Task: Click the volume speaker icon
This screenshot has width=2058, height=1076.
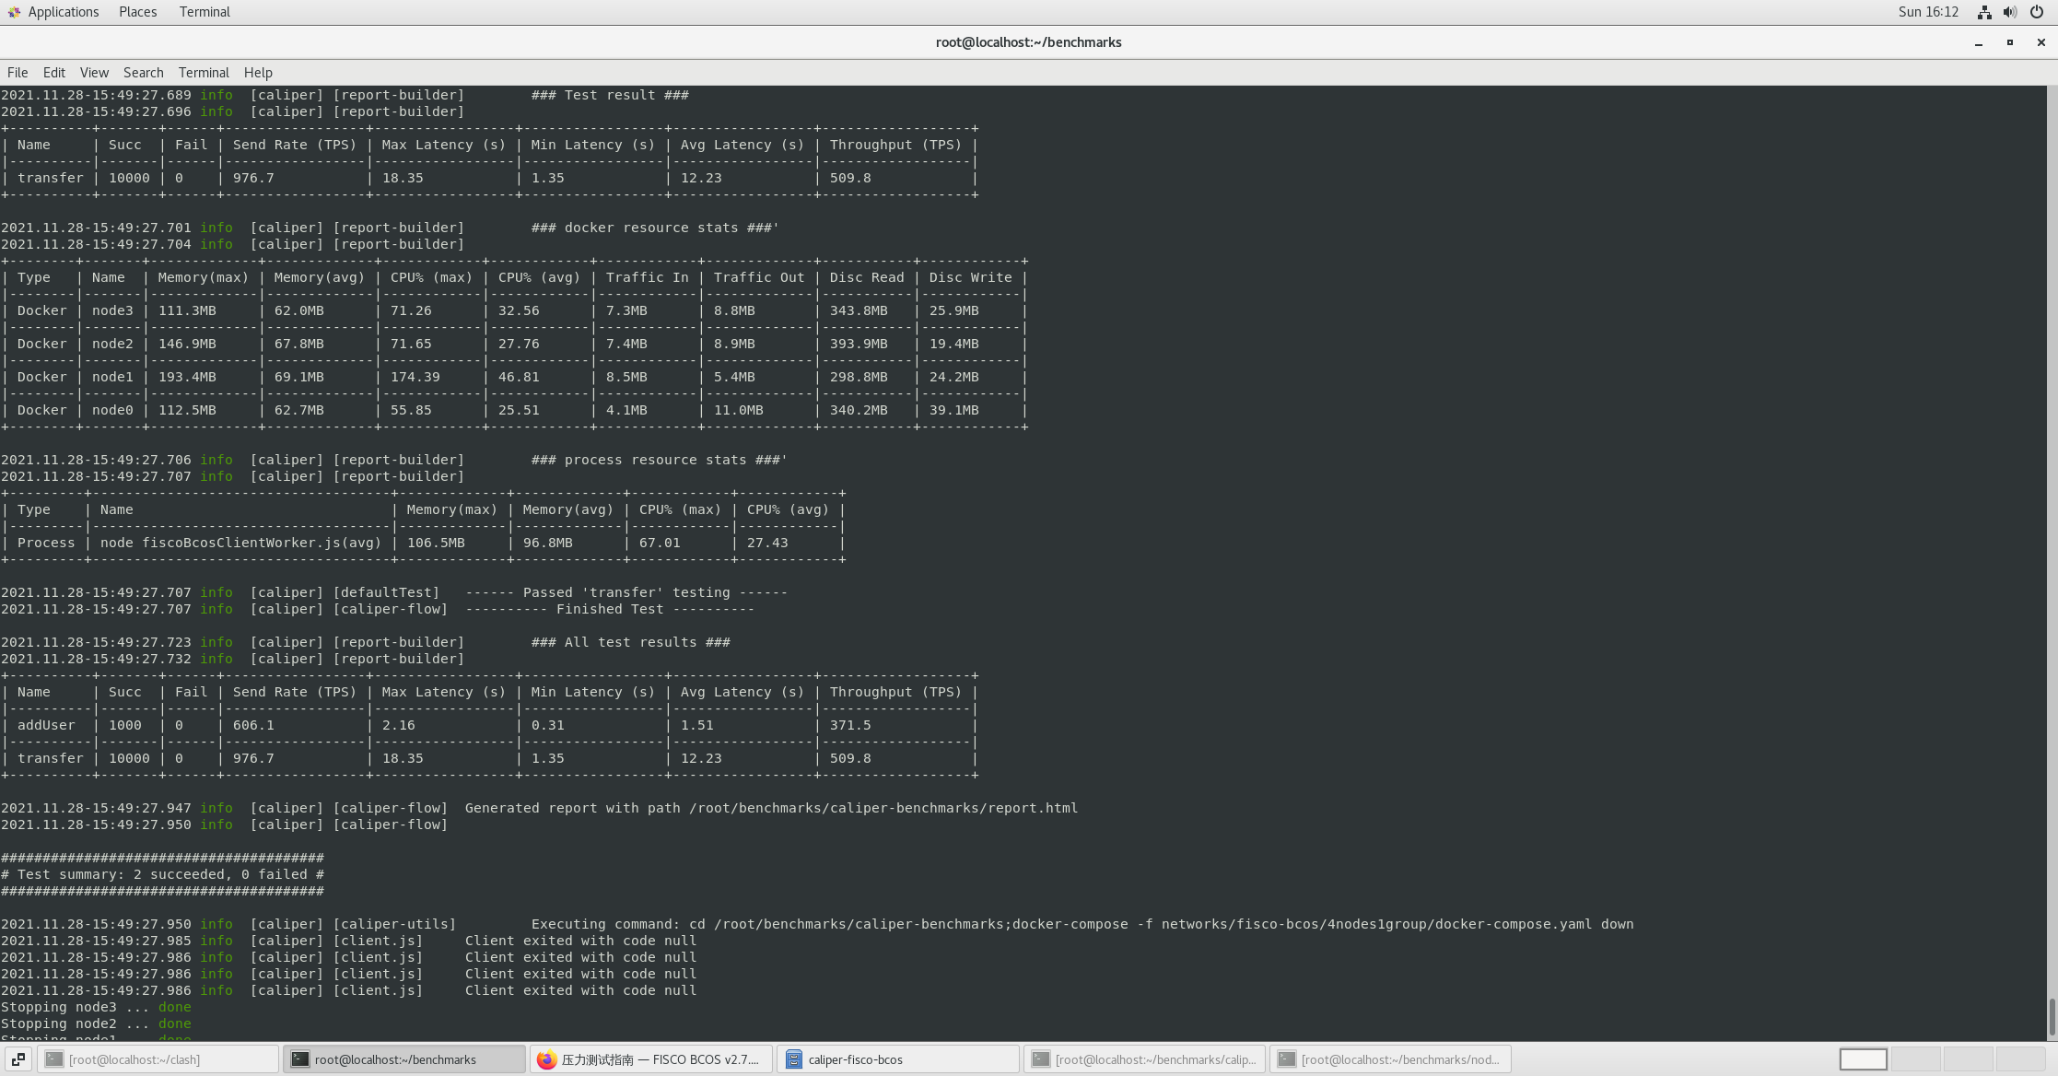Action: (x=2010, y=12)
